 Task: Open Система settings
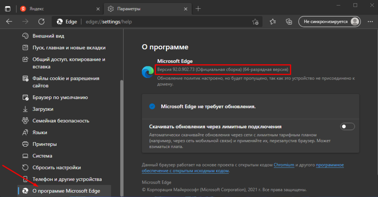[65, 156]
